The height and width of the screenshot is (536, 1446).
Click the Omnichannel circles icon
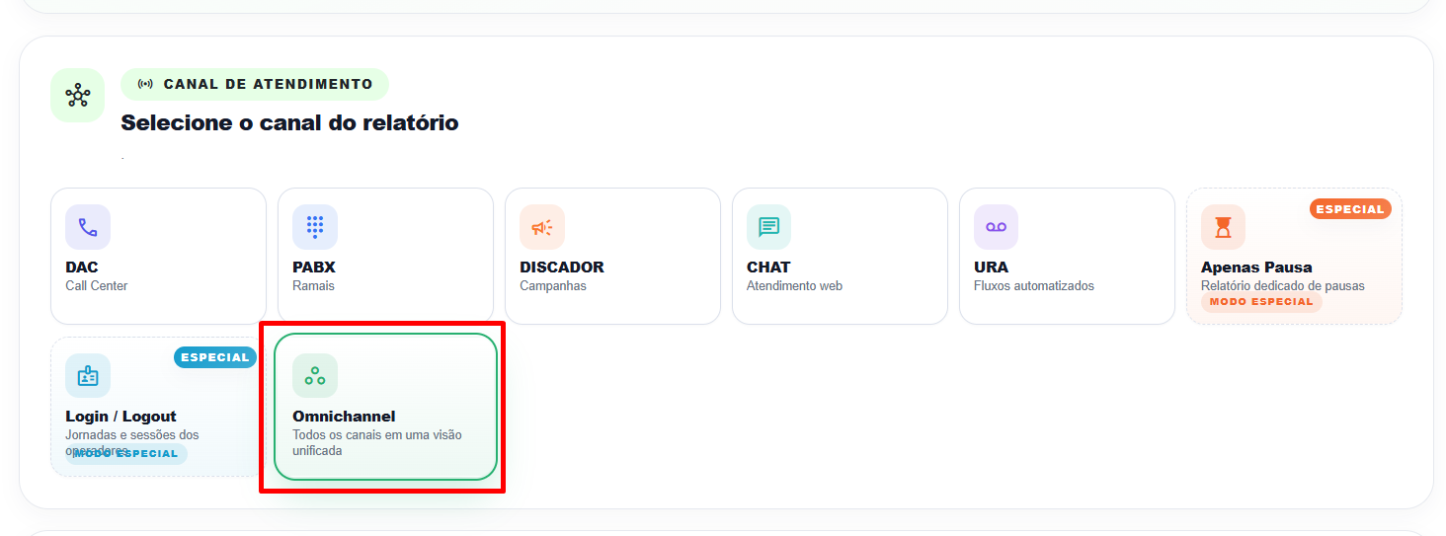coord(315,376)
